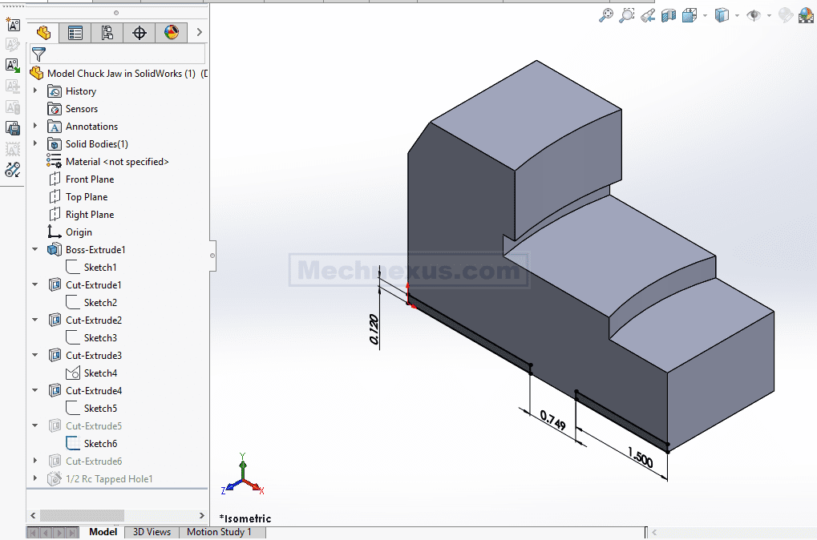Toggle Hide/Show Items eye icon

pos(754,15)
